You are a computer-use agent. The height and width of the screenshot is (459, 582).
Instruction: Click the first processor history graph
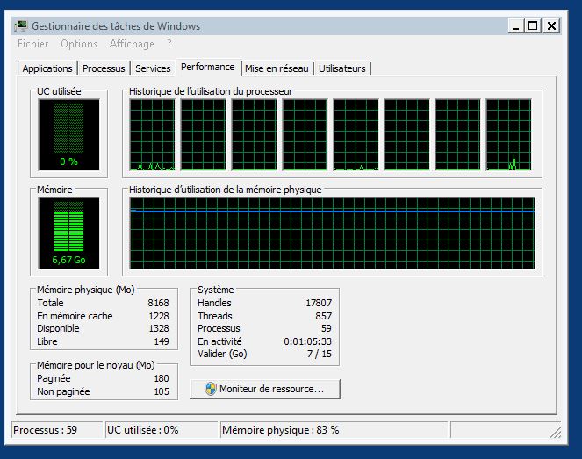(153, 134)
